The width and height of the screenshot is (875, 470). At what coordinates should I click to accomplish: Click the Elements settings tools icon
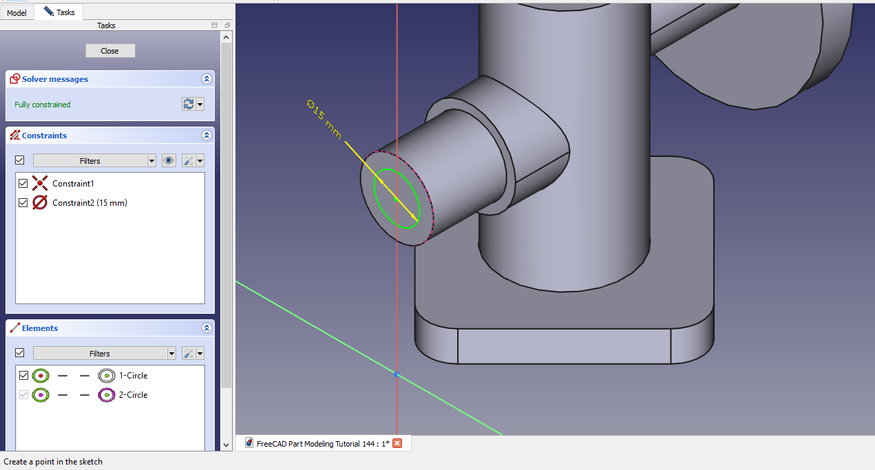click(188, 353)
